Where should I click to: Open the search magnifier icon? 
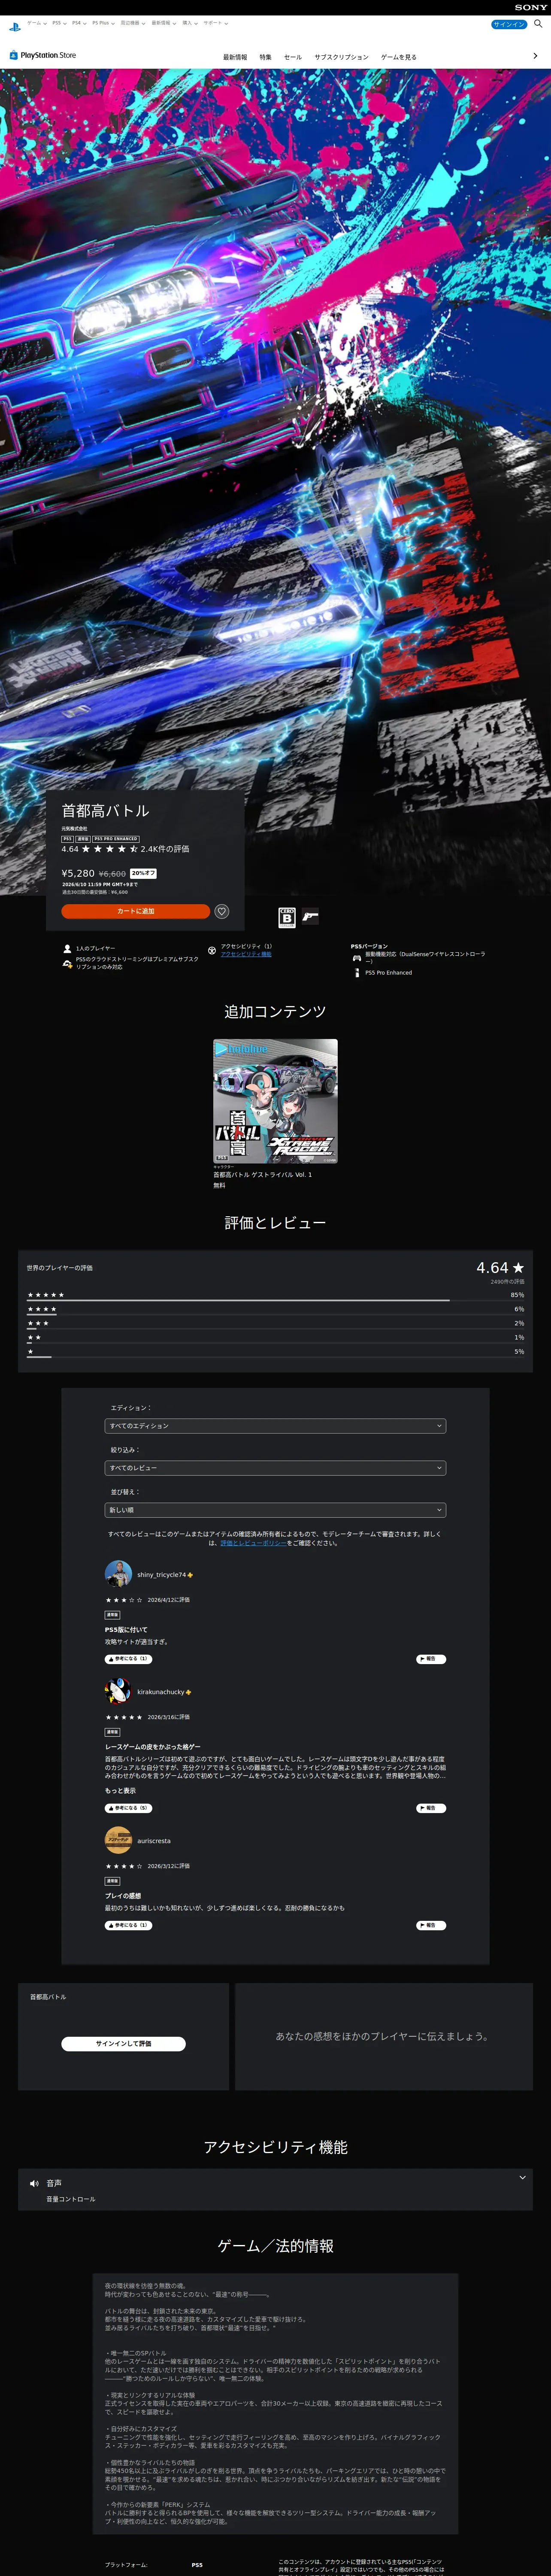tap(538, 24)
